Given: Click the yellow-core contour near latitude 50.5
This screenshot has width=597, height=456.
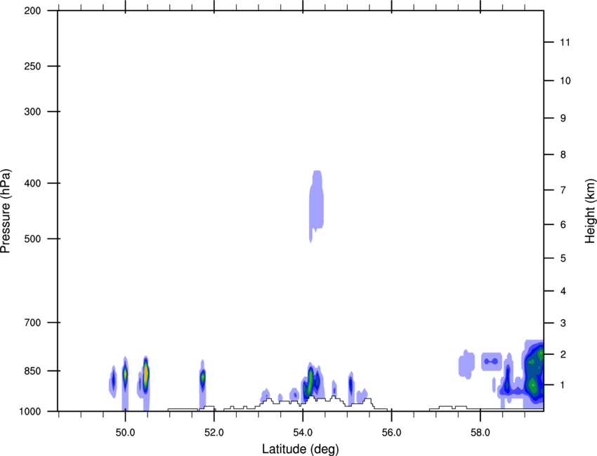Looking at the screenshot, I should (145, 375).
